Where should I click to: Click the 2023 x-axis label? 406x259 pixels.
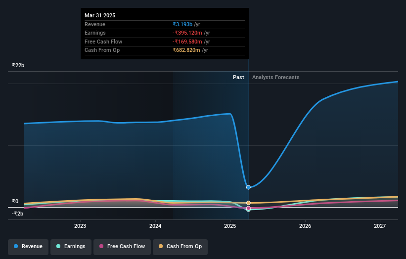[x=80, y=226]
